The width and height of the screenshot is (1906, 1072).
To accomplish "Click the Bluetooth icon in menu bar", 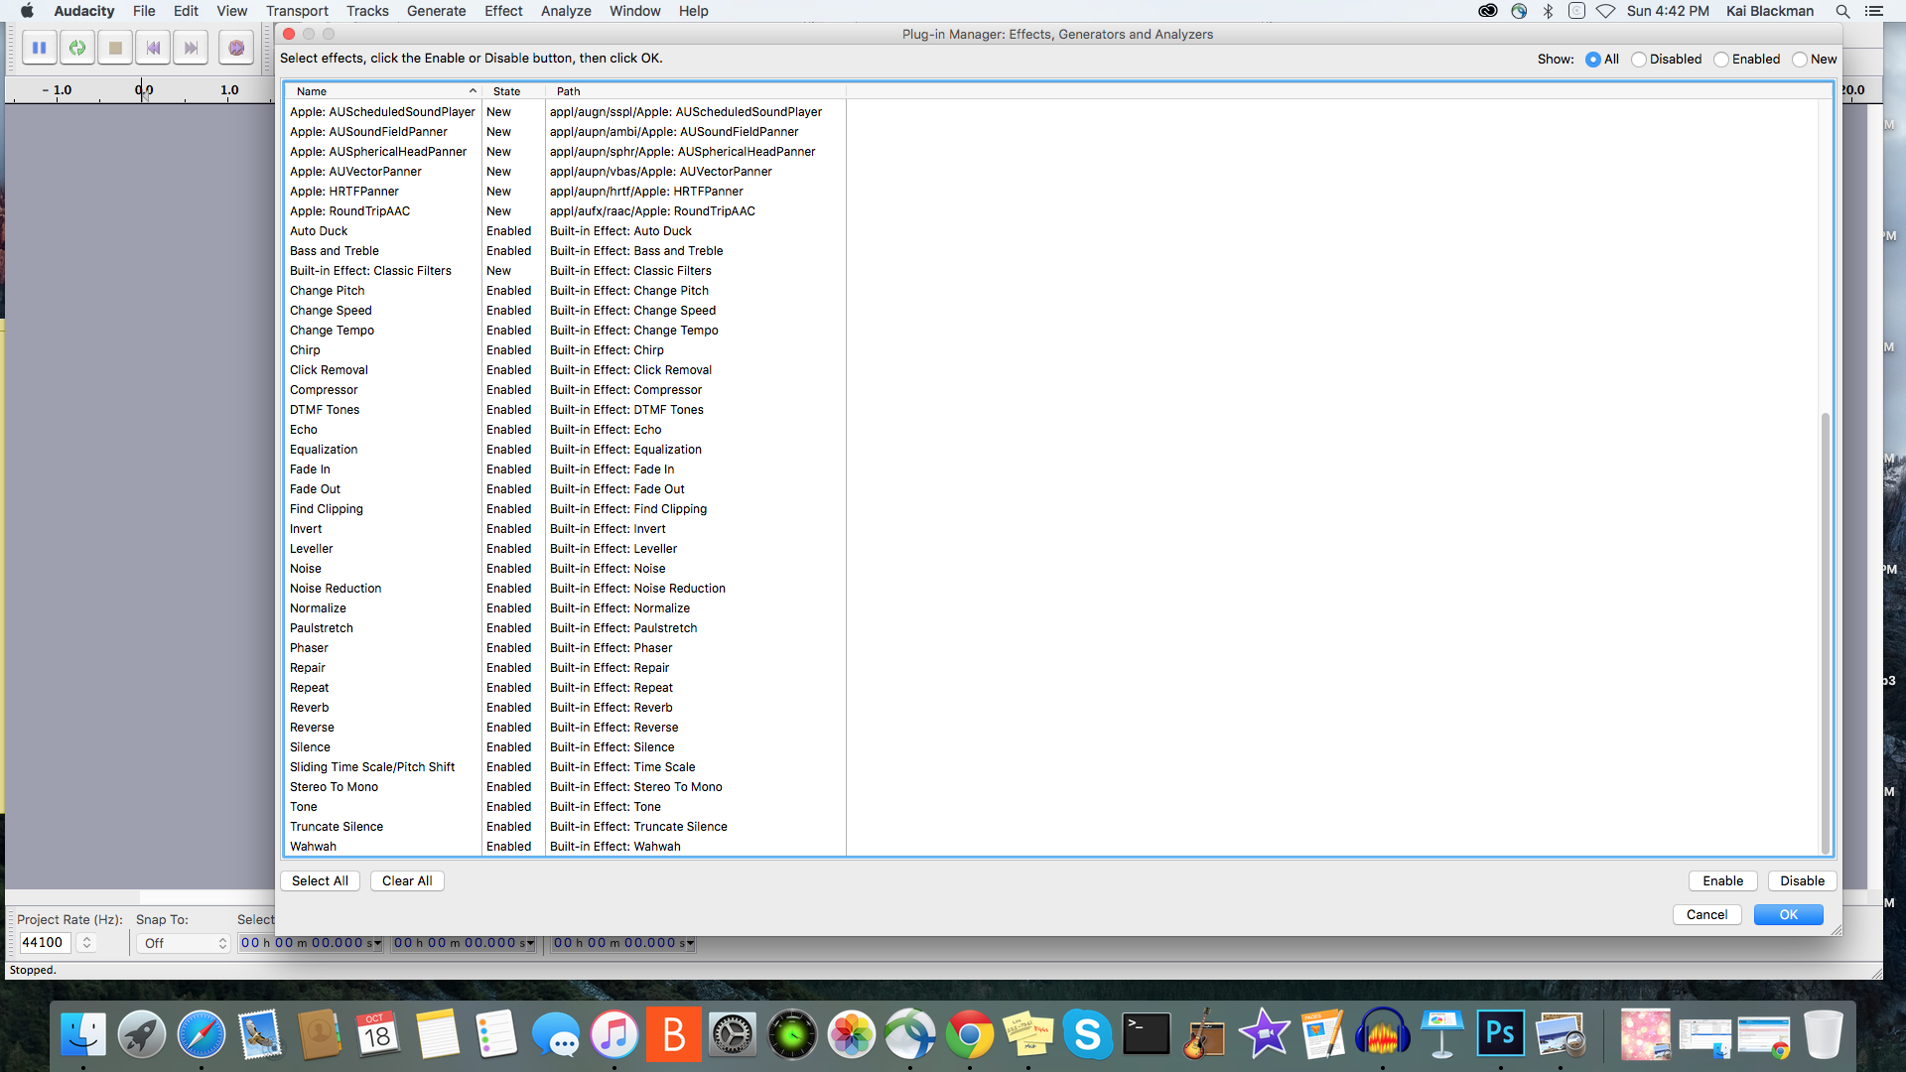I will pos(1548,11).
